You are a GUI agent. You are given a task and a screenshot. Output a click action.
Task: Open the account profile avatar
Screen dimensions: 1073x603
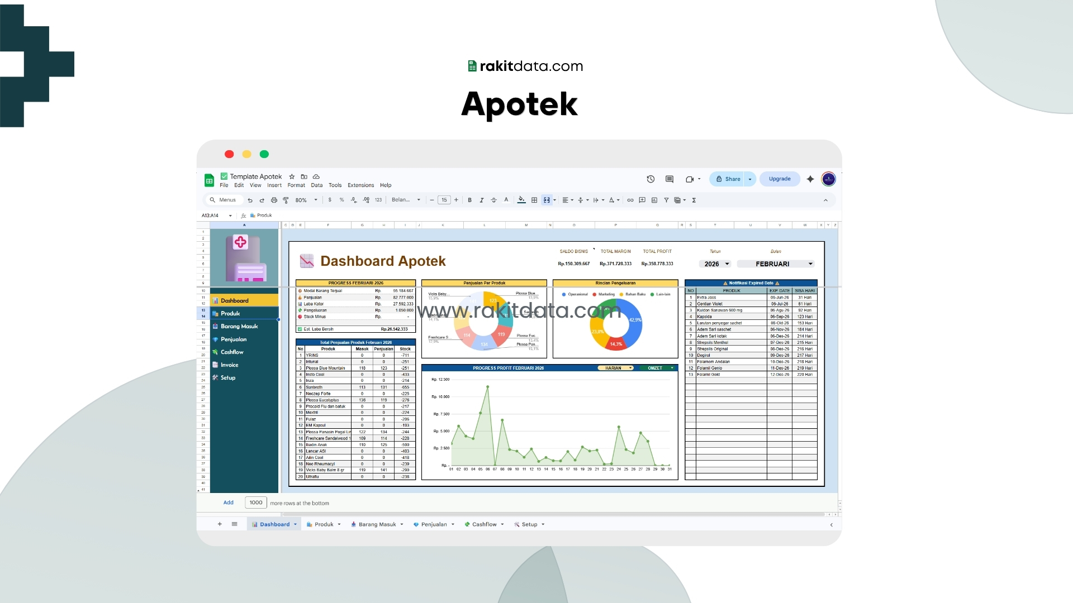tap(829, 179)
